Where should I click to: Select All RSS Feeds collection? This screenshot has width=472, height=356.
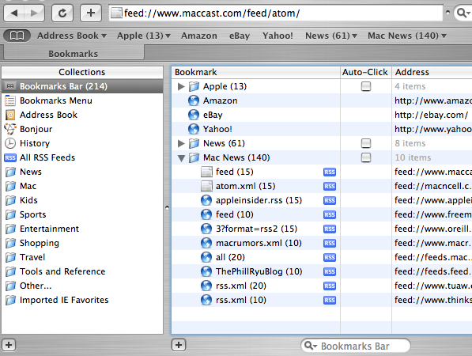(82, 157)
